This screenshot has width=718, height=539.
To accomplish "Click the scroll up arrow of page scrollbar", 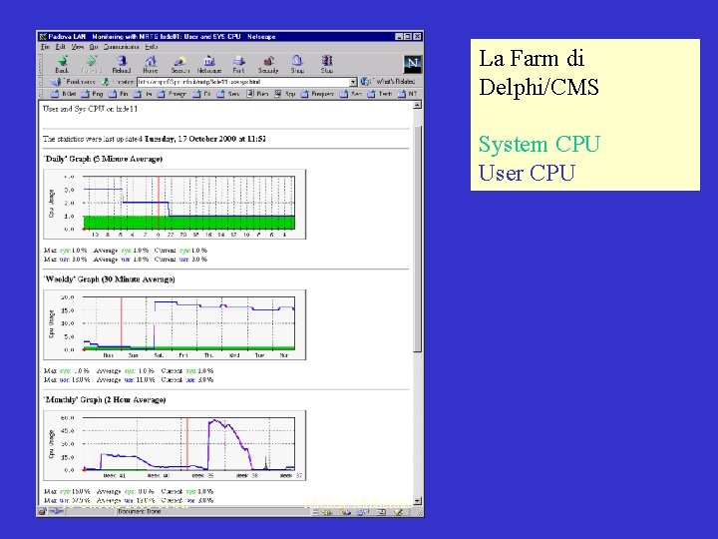I will point(417,105).
